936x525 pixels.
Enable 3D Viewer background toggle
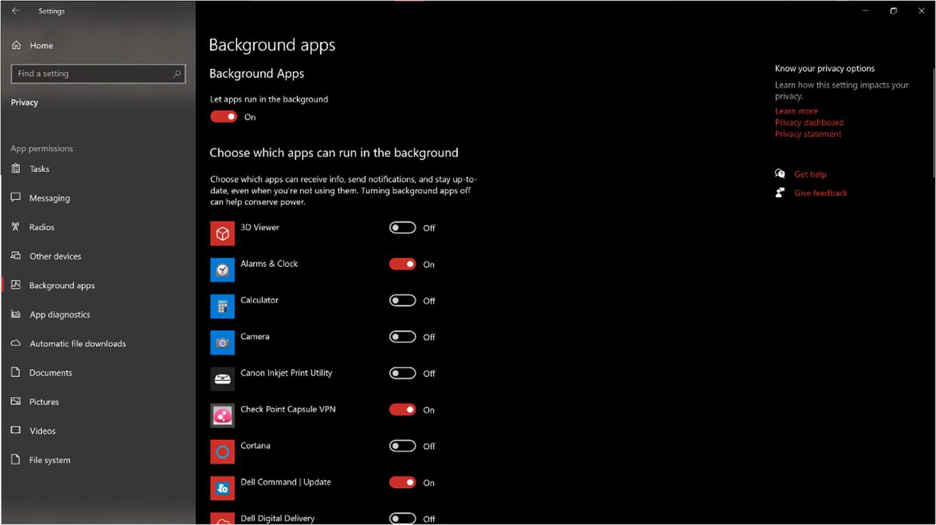(403, 227)
